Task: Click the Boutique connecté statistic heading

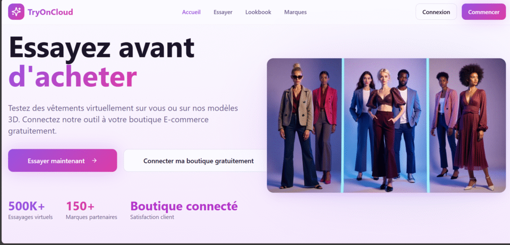Action: coord(184,206)
